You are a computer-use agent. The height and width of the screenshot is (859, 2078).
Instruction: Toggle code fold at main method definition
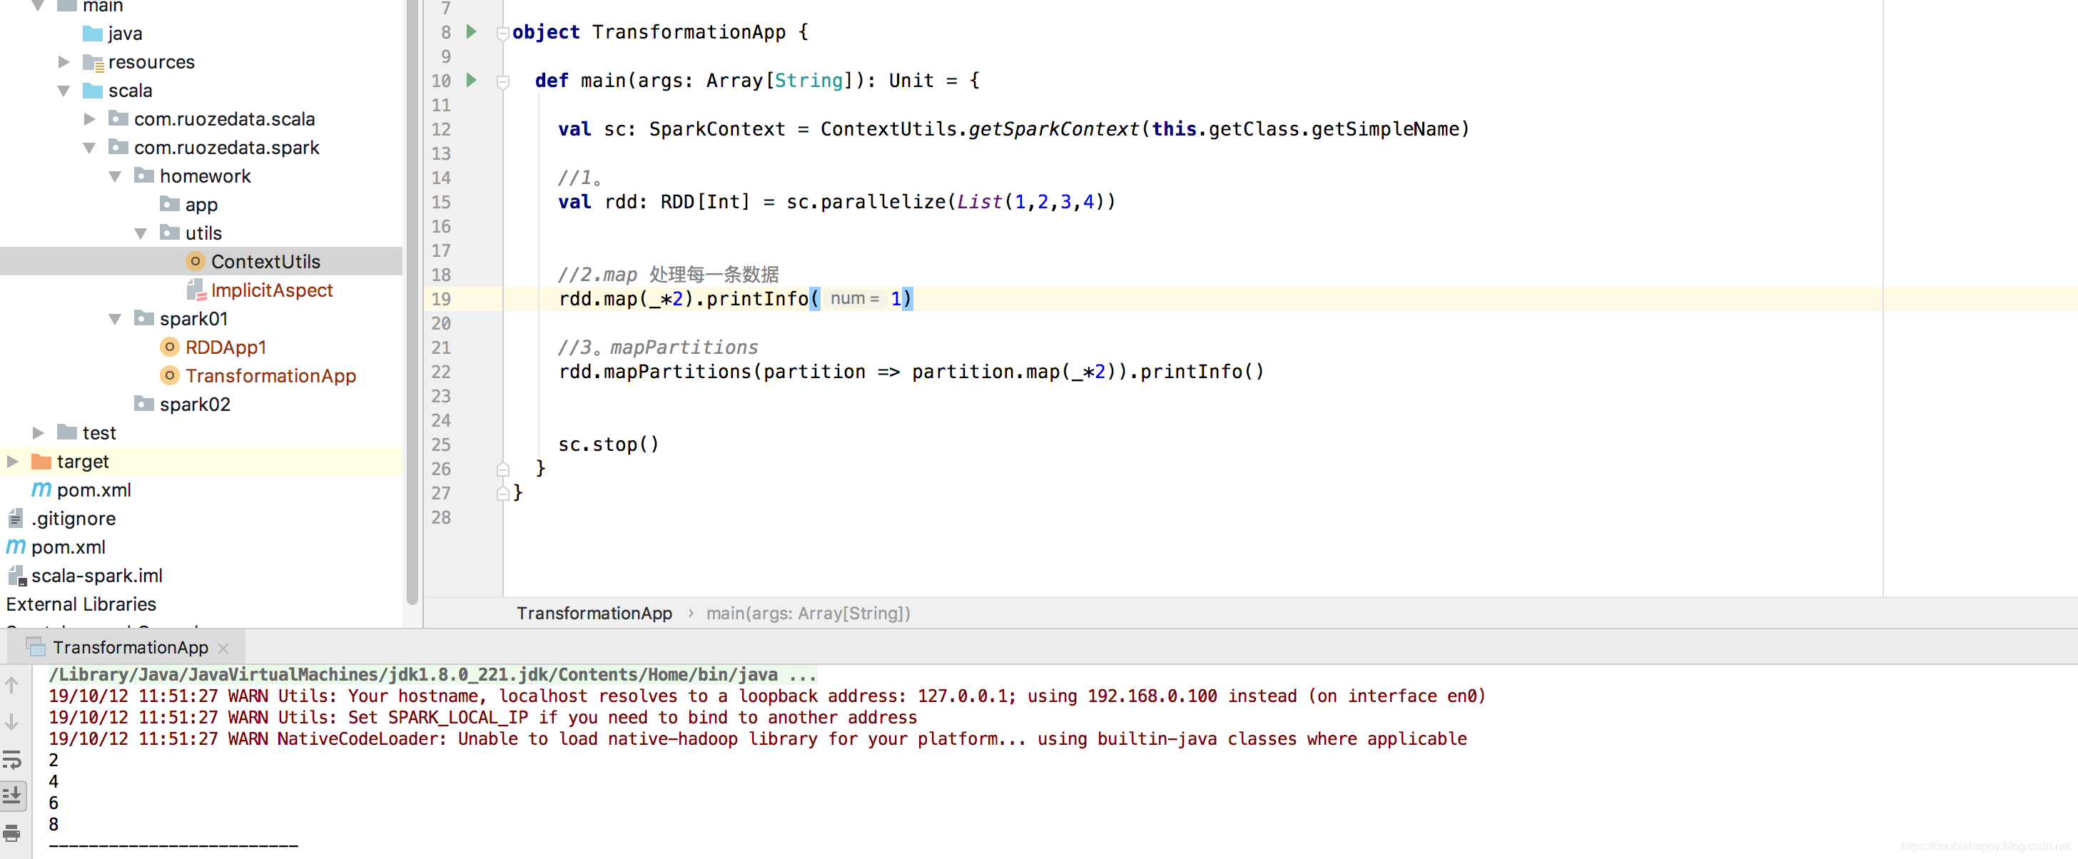point(502,81)
